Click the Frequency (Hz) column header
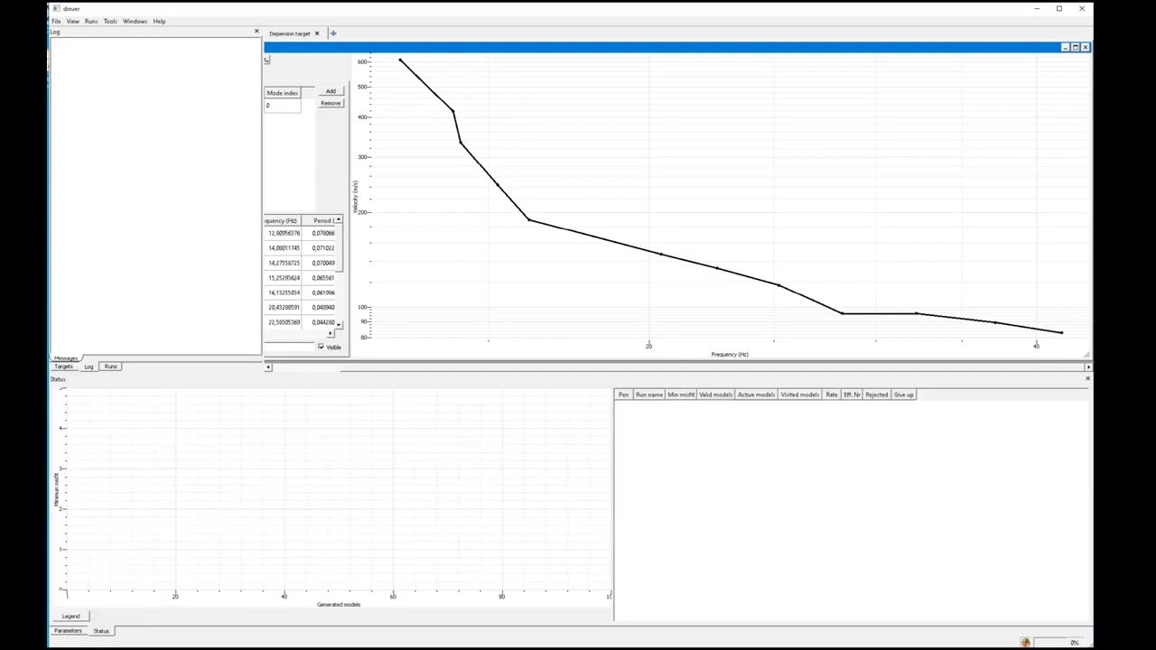Image resolution: width=1156 pixels, height=650 pixels. pyautogui.click(x=283, y=220)
